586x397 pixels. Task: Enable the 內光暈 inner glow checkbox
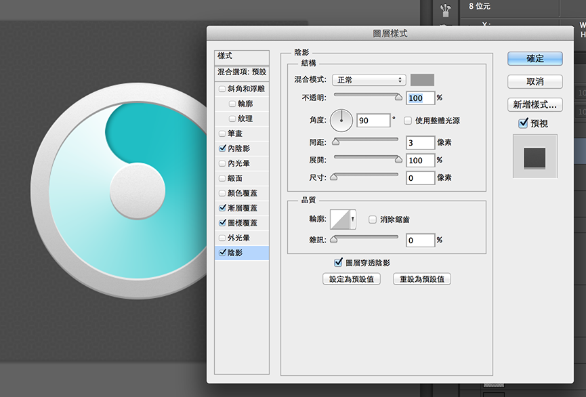(222, 163)
